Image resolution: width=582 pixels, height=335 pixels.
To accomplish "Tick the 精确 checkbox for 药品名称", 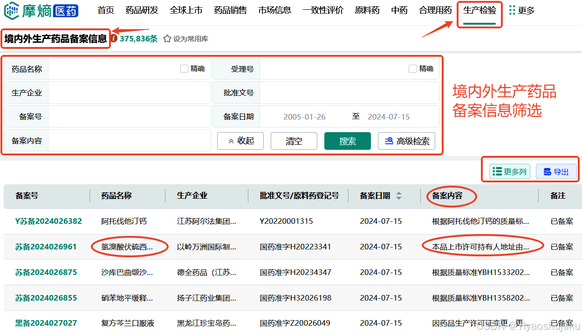I will pos(184,69).
